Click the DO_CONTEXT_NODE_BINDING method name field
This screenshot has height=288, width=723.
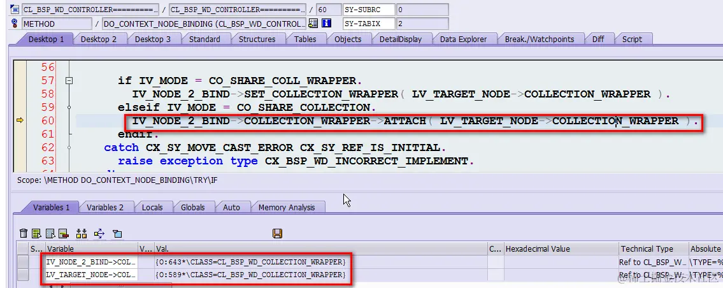(x=204, y=24)
